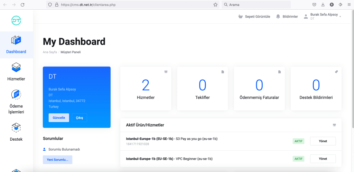Bookmark page with the star icon

215,5
